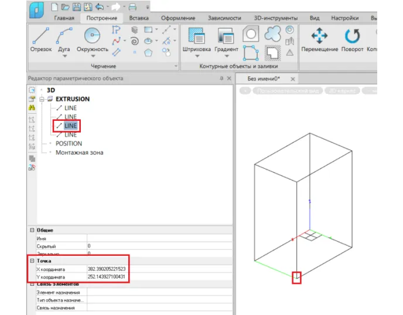Select the ellipse tool icon

(x=148, y=41)
